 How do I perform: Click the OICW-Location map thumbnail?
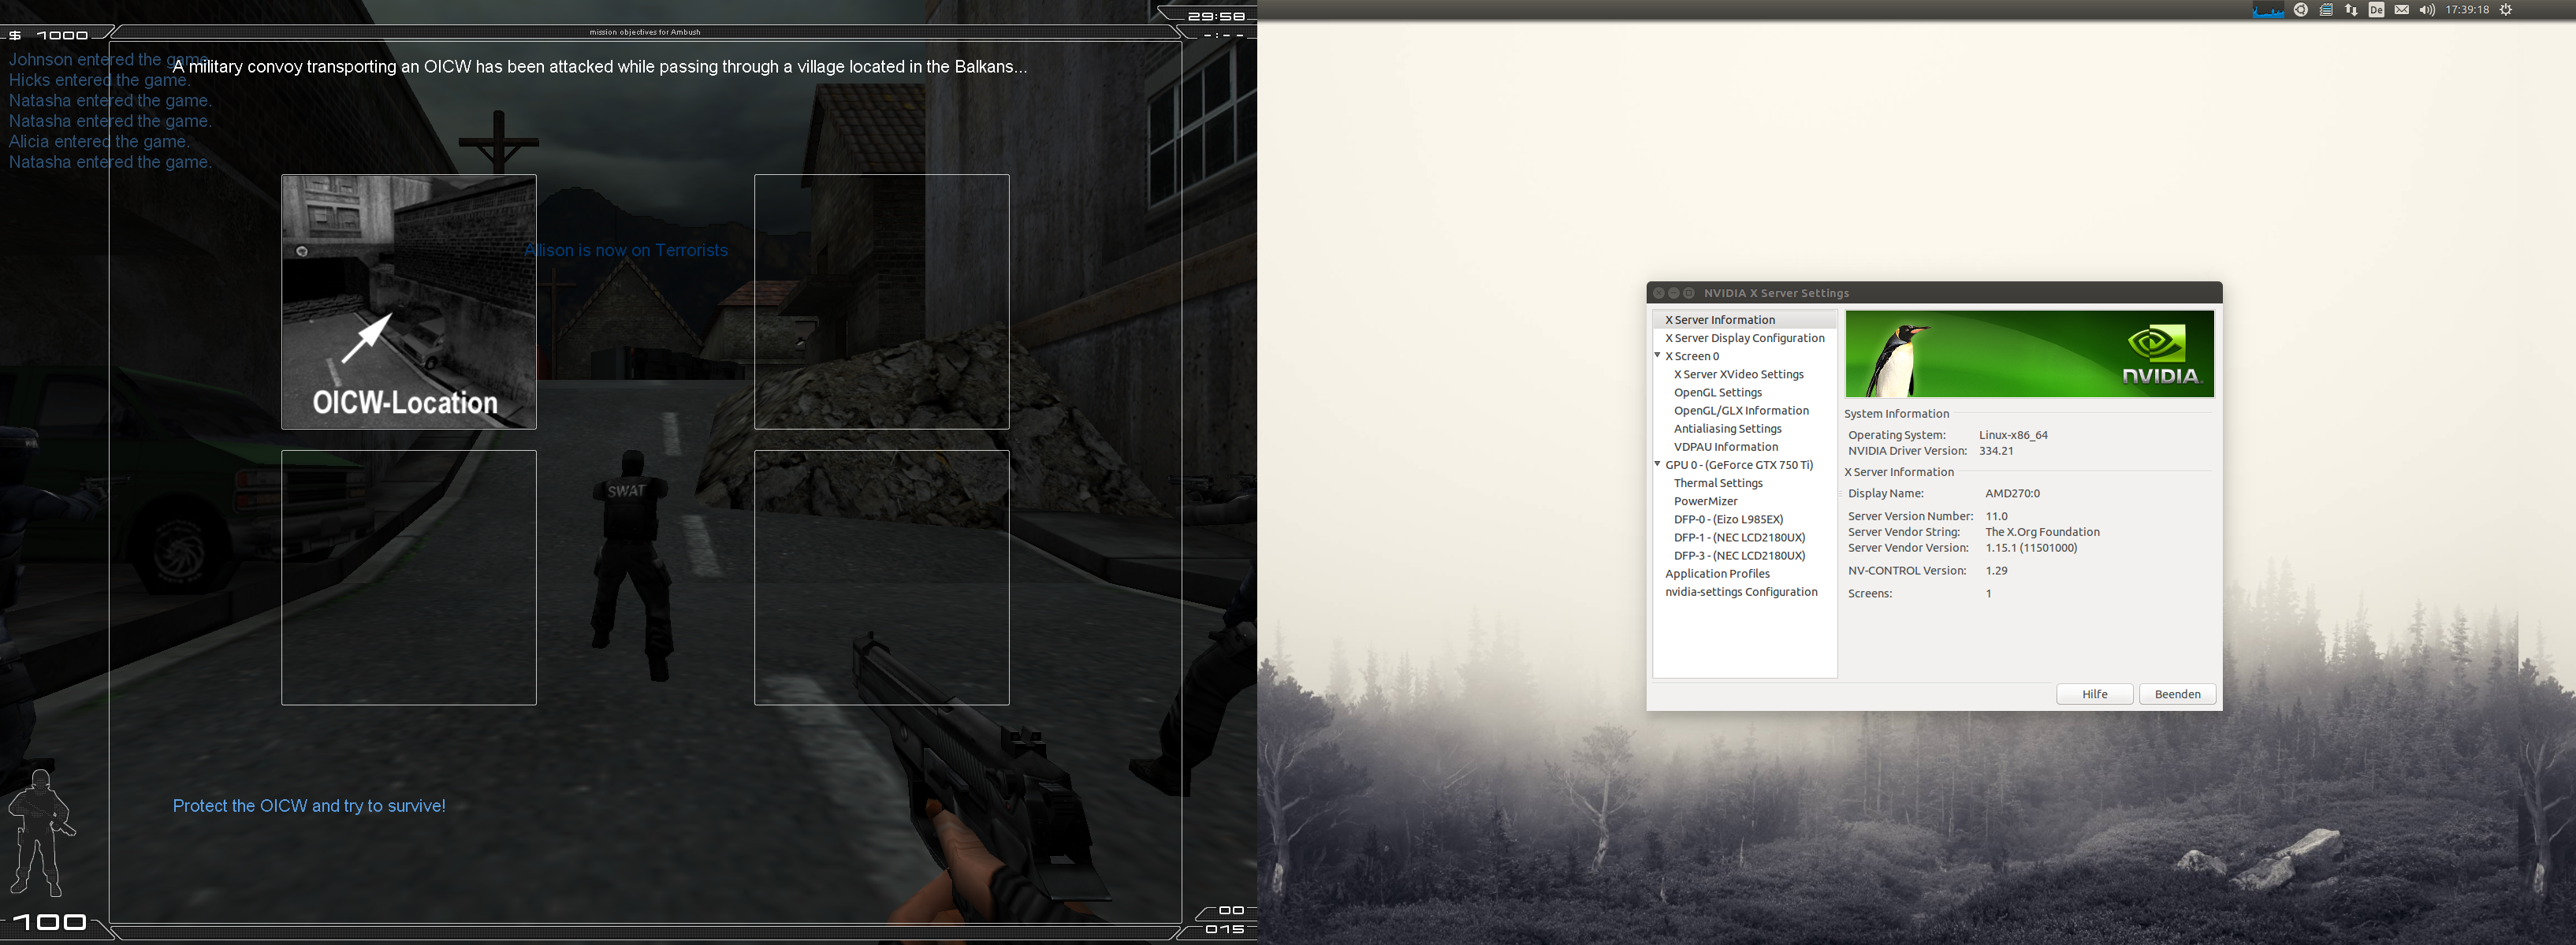[408, 302]
